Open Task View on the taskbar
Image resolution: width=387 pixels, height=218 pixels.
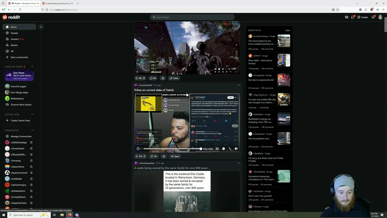54,215
